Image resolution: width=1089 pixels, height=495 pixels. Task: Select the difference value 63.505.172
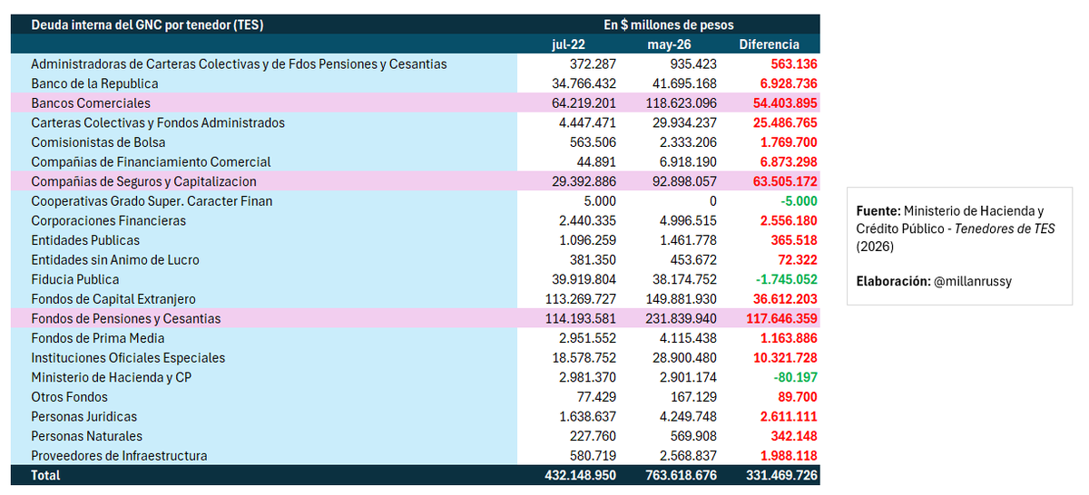tap(783, 181)
